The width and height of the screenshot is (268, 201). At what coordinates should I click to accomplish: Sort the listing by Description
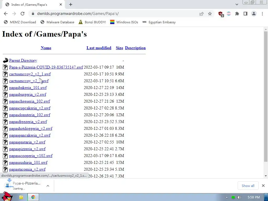pos(135,48)
